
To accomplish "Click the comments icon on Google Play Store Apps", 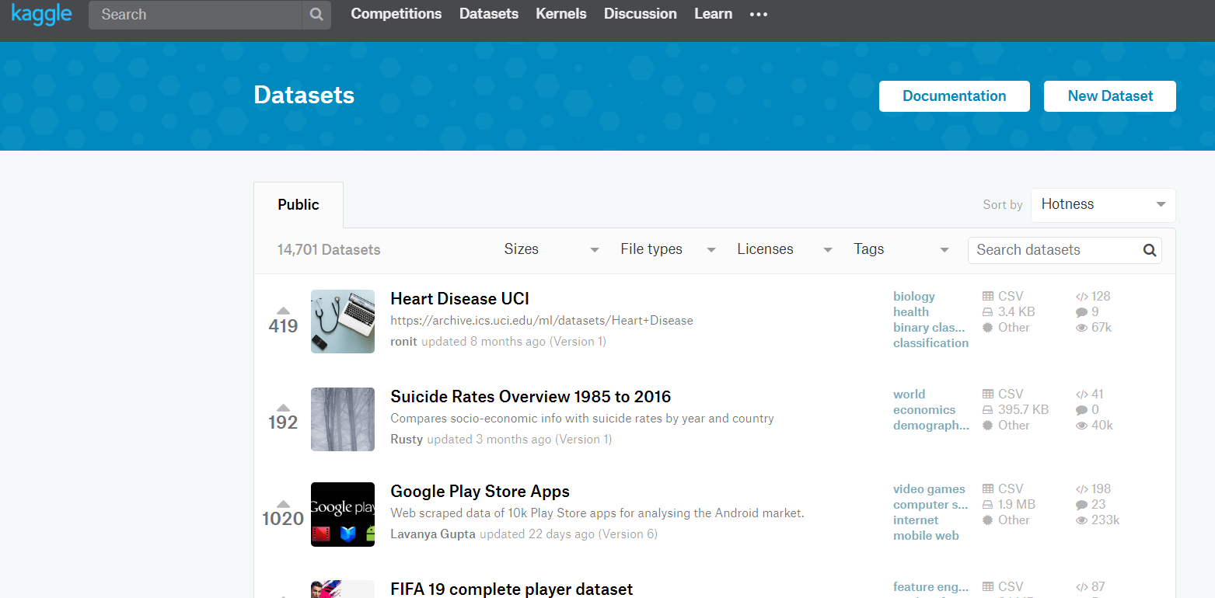I will (1080, 504).
